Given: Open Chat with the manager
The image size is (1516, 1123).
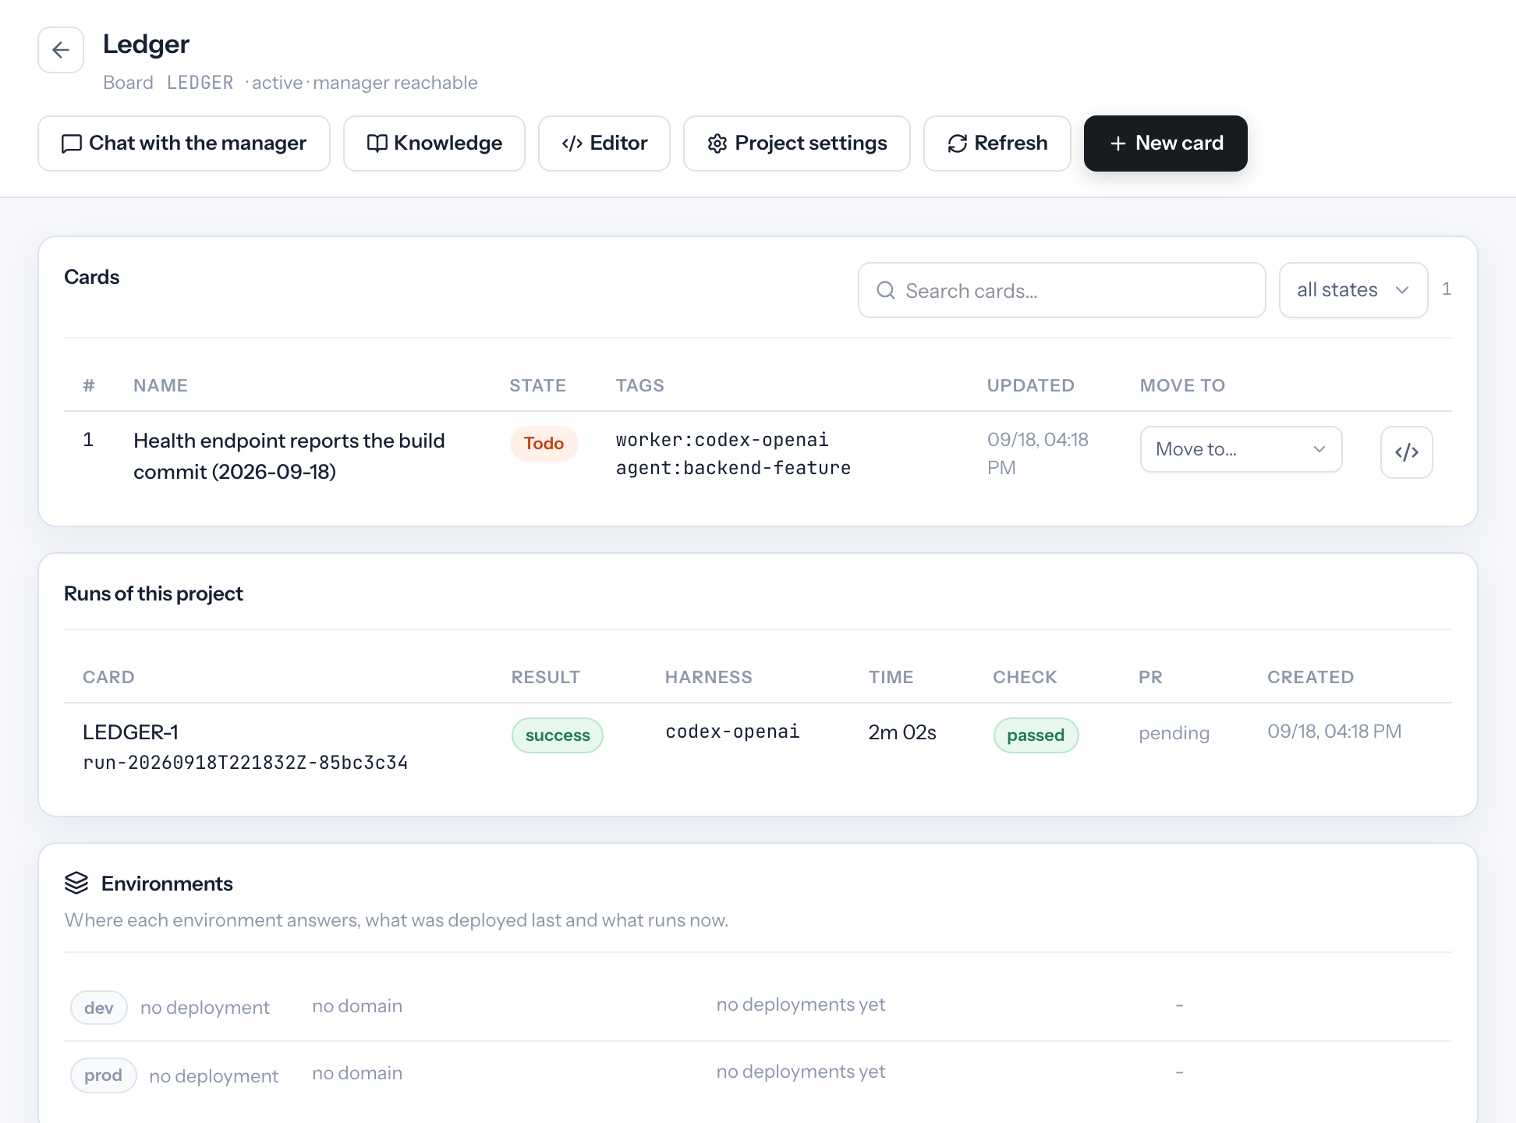Looking at the screenshot, I should tap(184, 143).
